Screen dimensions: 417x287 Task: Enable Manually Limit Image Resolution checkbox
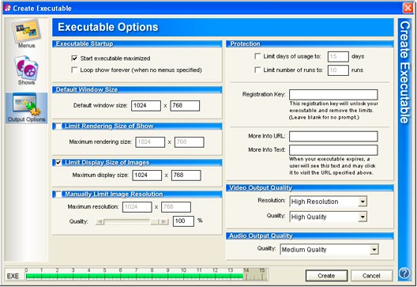pos(58,194)
